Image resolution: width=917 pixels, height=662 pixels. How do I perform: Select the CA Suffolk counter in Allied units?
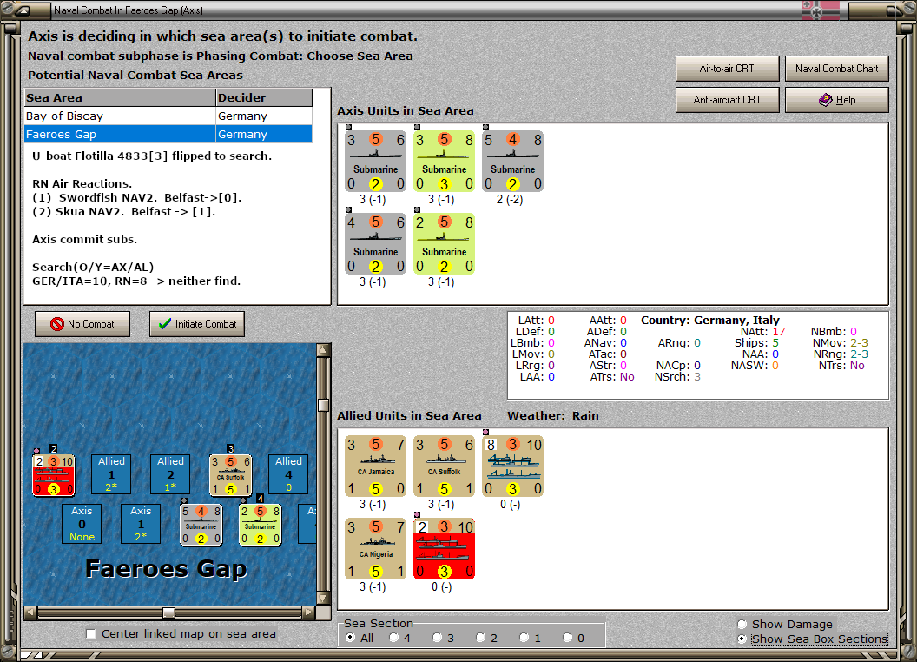444,467
